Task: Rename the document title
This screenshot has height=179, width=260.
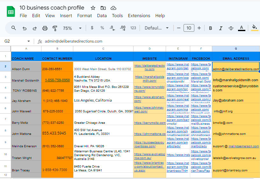Action: coord(52,8)
